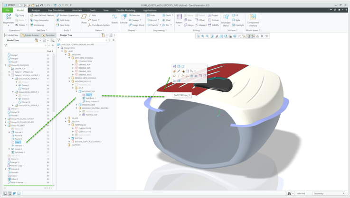Screen dimensions: 350x198
Task: Click the Boolean Operations button
Action: coord(69,15)
